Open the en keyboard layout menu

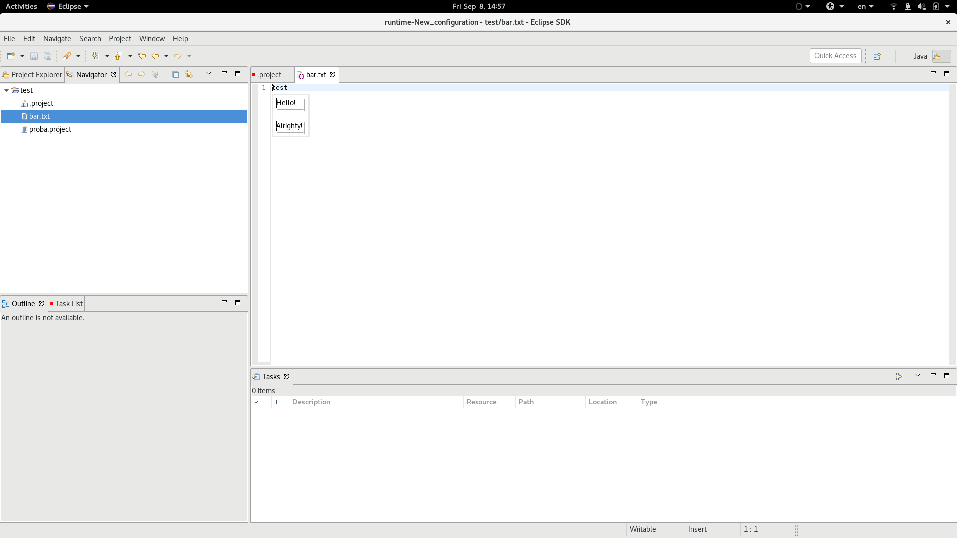(x=865, y=6)
